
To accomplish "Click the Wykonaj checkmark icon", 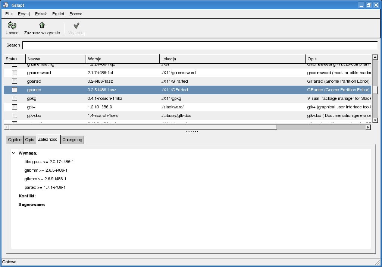I will coord(76,25).
